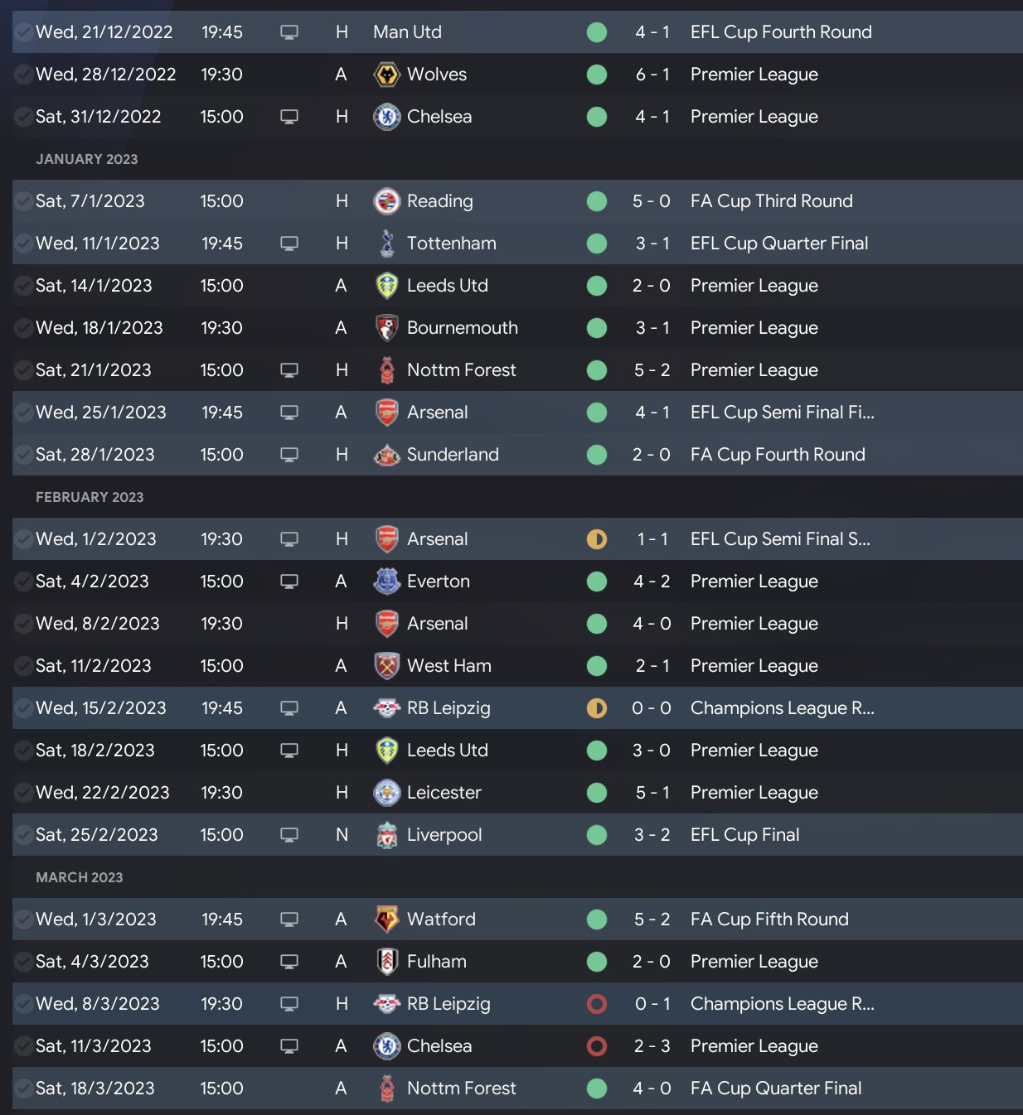This screenshot has height=1115, width=1023.
Task: Toggle the checkmark for 11/3/2023 Chelsea match
Action: pos(23,1046)
